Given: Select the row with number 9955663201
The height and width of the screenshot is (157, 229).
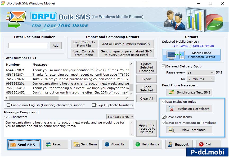Looking at the screenshot, I should click(x=67, y=84).
